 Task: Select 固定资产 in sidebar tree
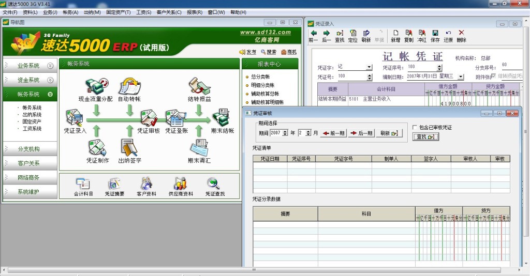click(x=32, y=121)
